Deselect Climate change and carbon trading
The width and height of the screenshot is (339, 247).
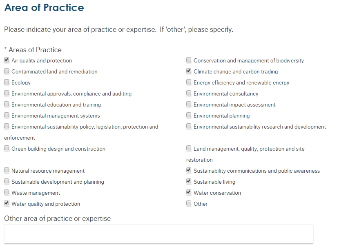tap(189, 71)
